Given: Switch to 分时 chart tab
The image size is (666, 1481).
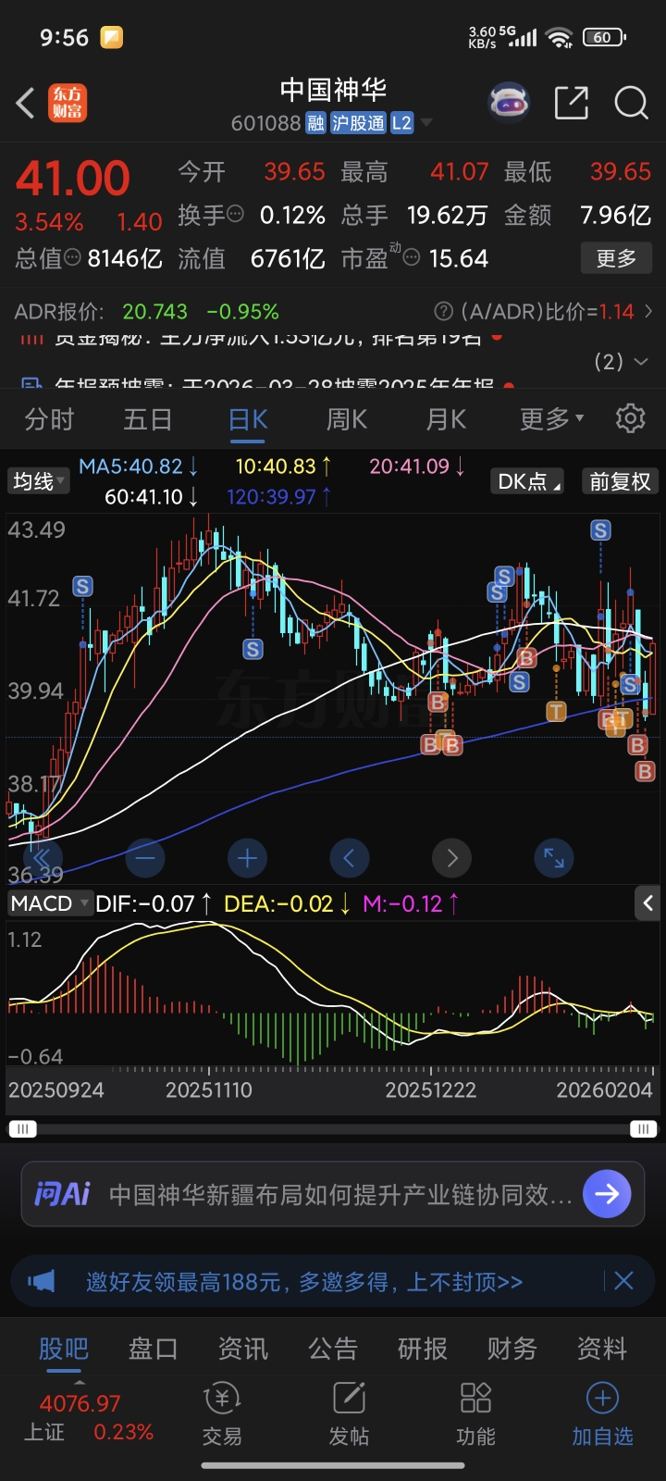Looking at the screenshot, I should [x=49, y=419].
